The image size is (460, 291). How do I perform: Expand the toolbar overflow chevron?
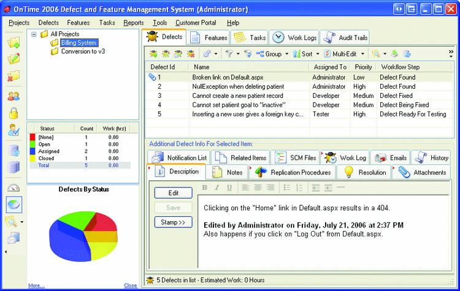coord(451,54)
